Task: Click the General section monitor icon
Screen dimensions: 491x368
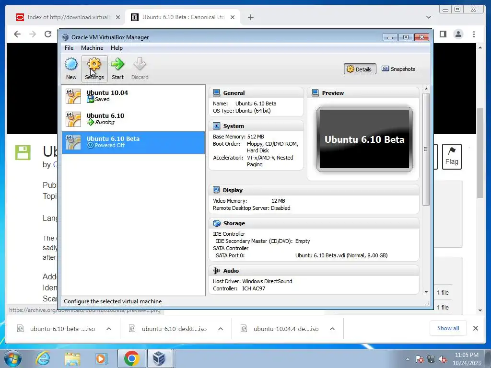Action: (x=216, y=92)
